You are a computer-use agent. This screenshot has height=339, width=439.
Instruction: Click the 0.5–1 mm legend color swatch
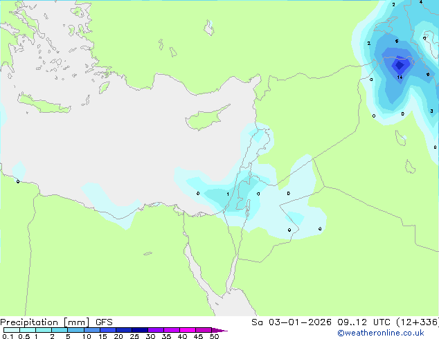(28, 330)
